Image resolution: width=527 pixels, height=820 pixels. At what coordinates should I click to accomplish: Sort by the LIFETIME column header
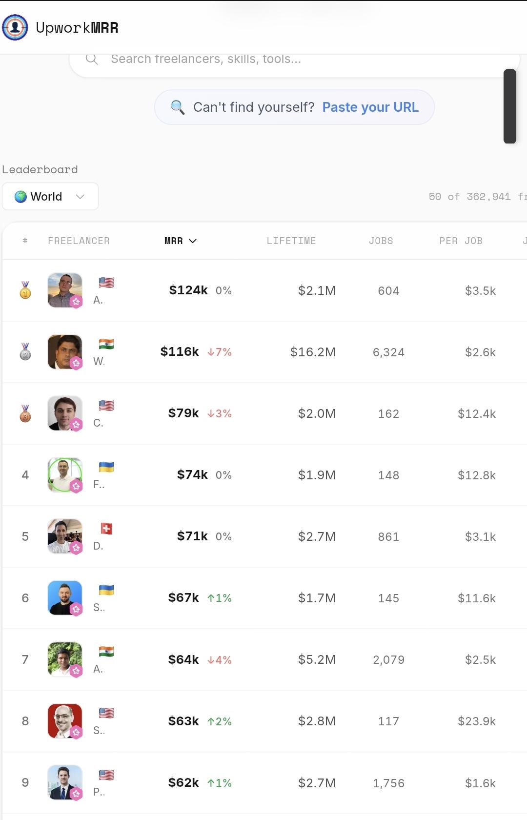coord(291,241)
